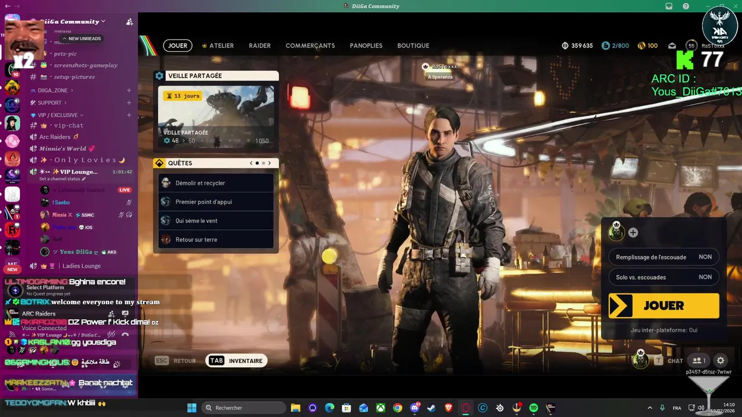Image resolution: width=742 pixels, height=417 pixels.
Task: Open quest Retour sur terre
Action: click(216, 240)
